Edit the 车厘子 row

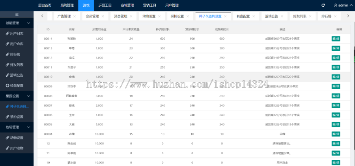(x=336, y=67)
